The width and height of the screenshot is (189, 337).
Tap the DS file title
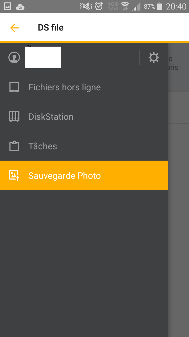51,28
